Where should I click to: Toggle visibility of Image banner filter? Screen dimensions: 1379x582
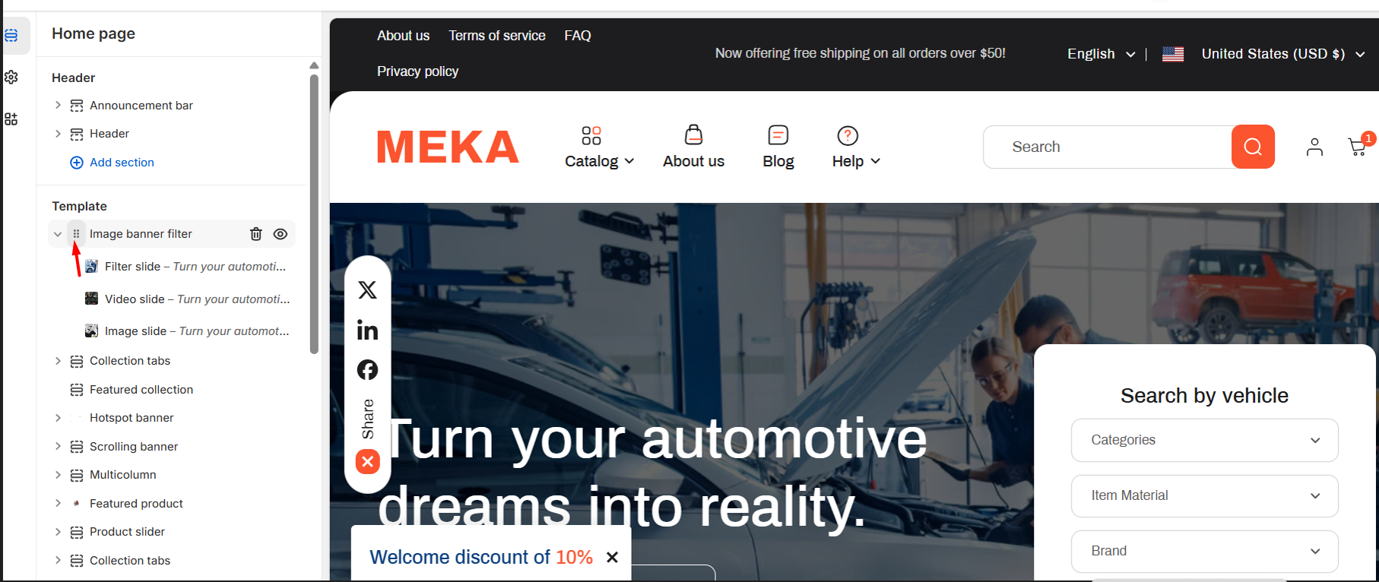point(281,234)
